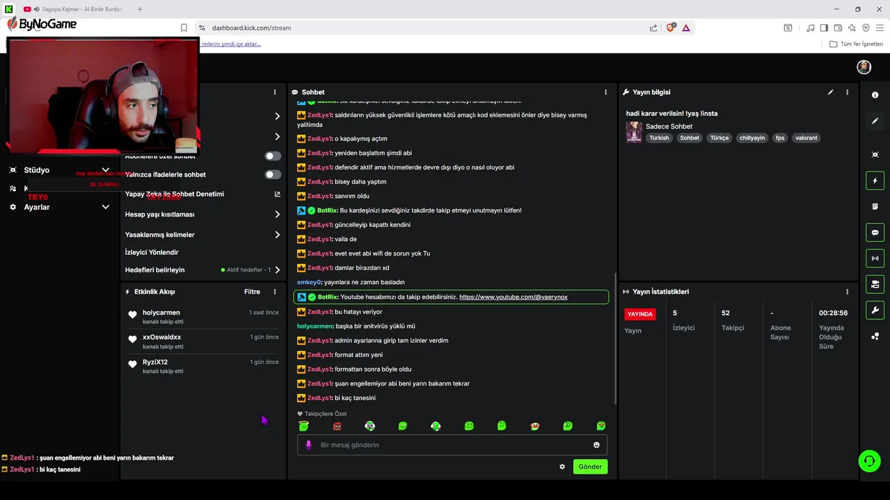Expand Hedefleri belirleyin row chevron
This screenshot has width=890, height=500.
point(277,269)
